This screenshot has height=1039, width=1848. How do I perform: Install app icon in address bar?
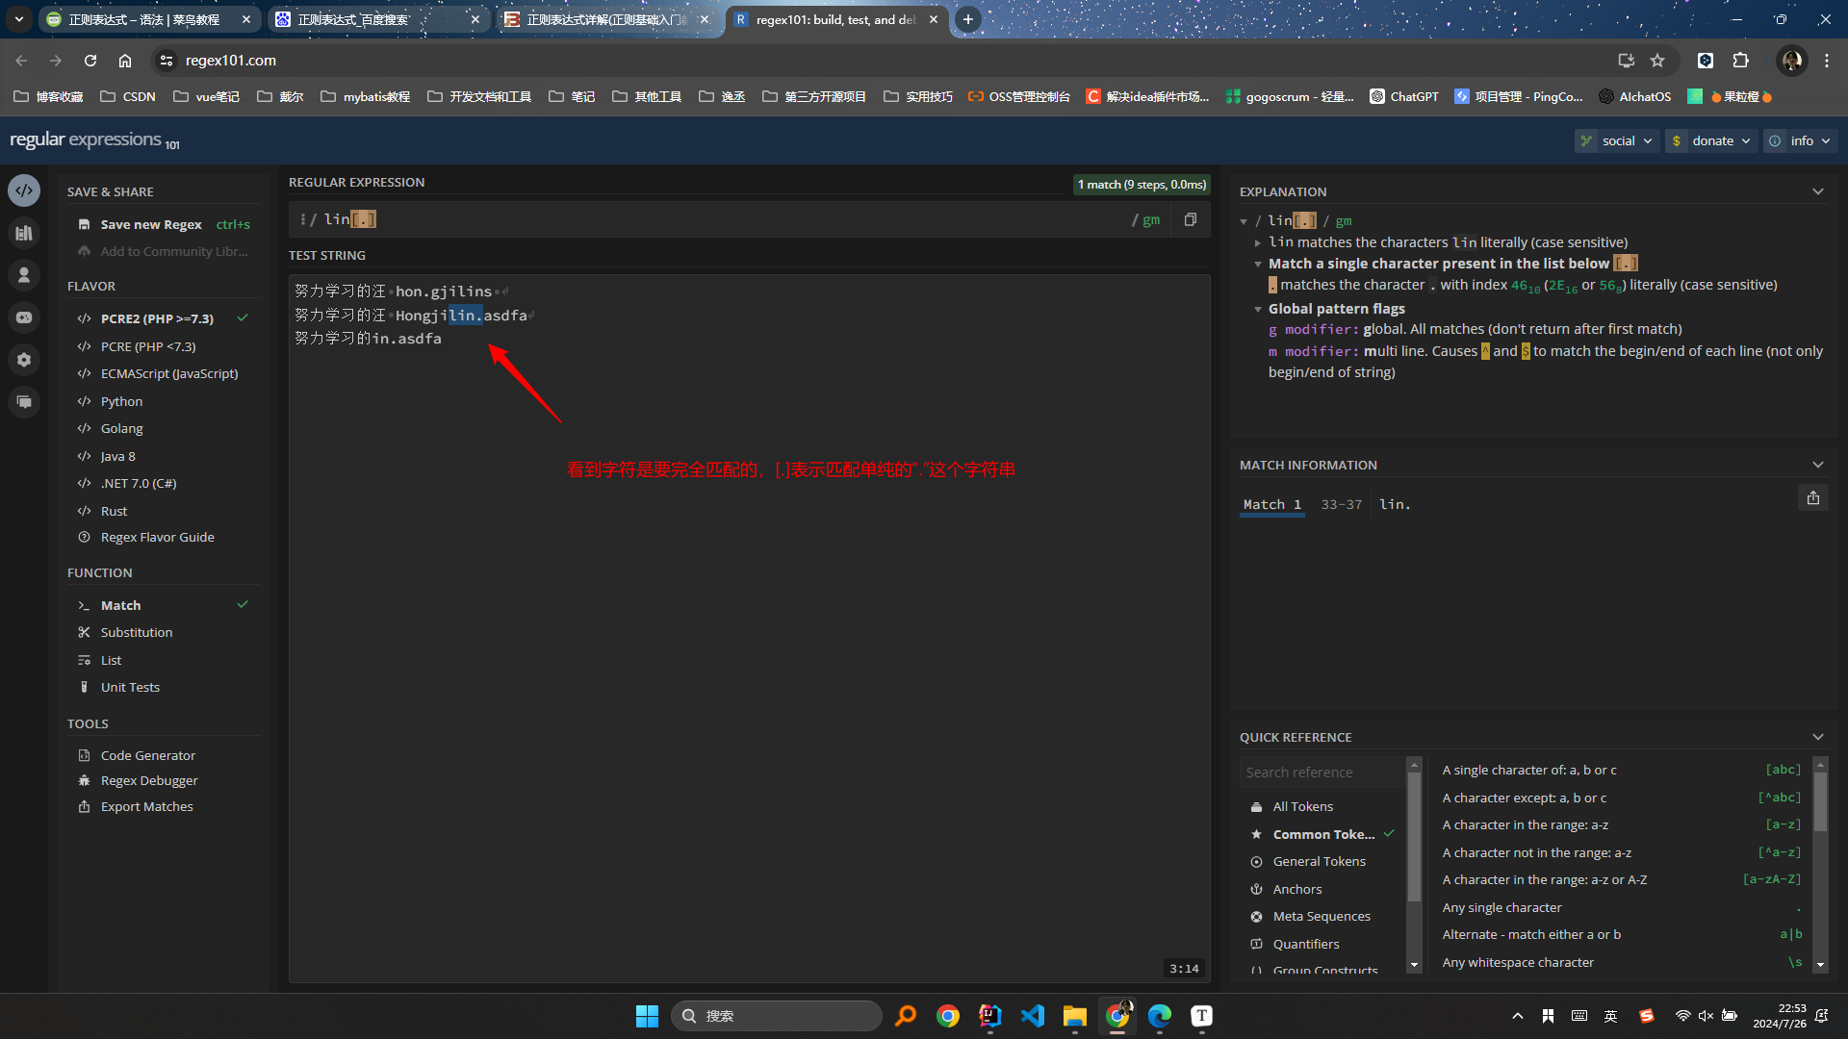click(1627, 61)
